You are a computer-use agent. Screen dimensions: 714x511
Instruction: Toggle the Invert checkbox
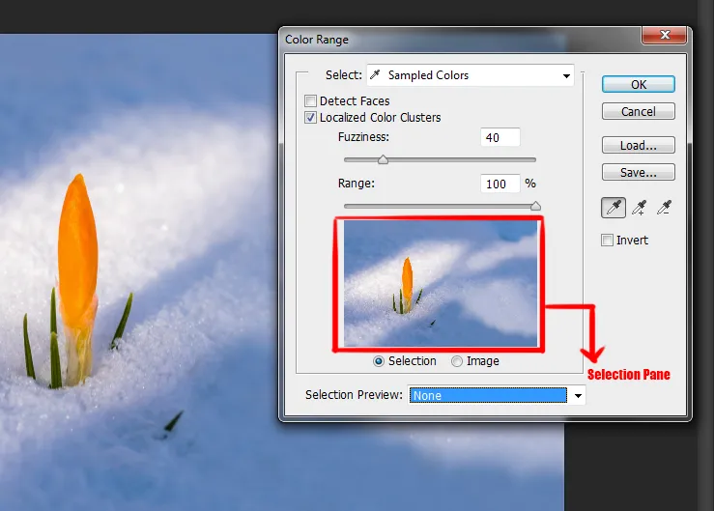607,240
